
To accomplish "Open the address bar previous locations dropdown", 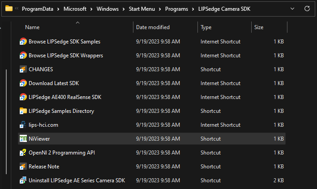I will (292, 9).
